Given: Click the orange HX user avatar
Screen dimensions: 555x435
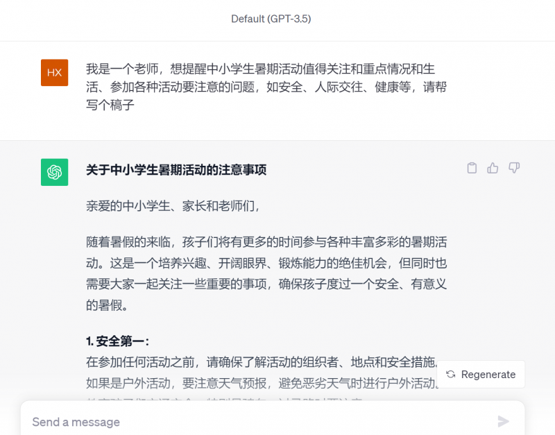Looking at the screenshot, I should click(54, 72).
